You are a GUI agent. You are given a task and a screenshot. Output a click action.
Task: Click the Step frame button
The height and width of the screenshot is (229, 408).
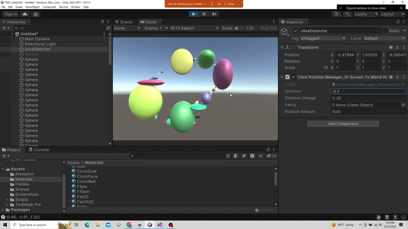point(214,14)
